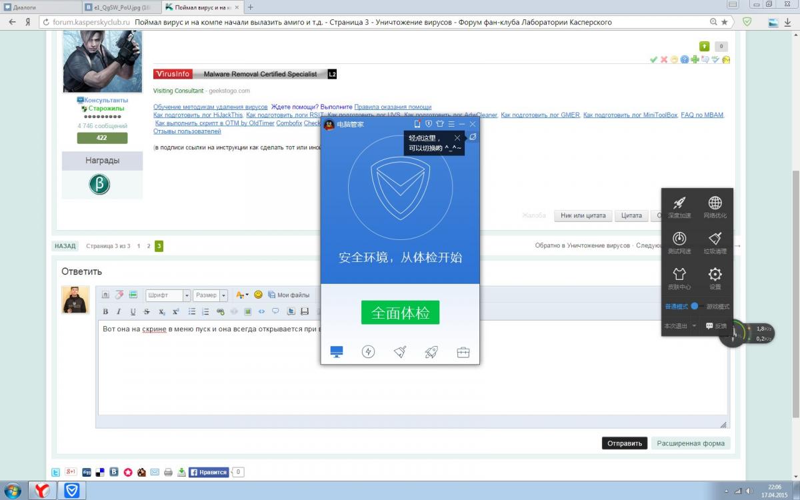Open Yandex Browser from the taskbar

(42, 491)
